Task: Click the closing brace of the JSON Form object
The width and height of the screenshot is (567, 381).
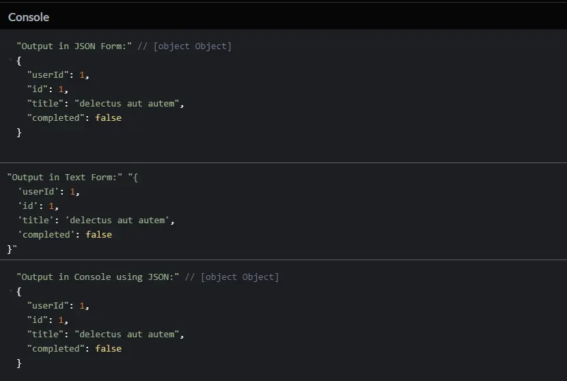Action: coord(19,132)
